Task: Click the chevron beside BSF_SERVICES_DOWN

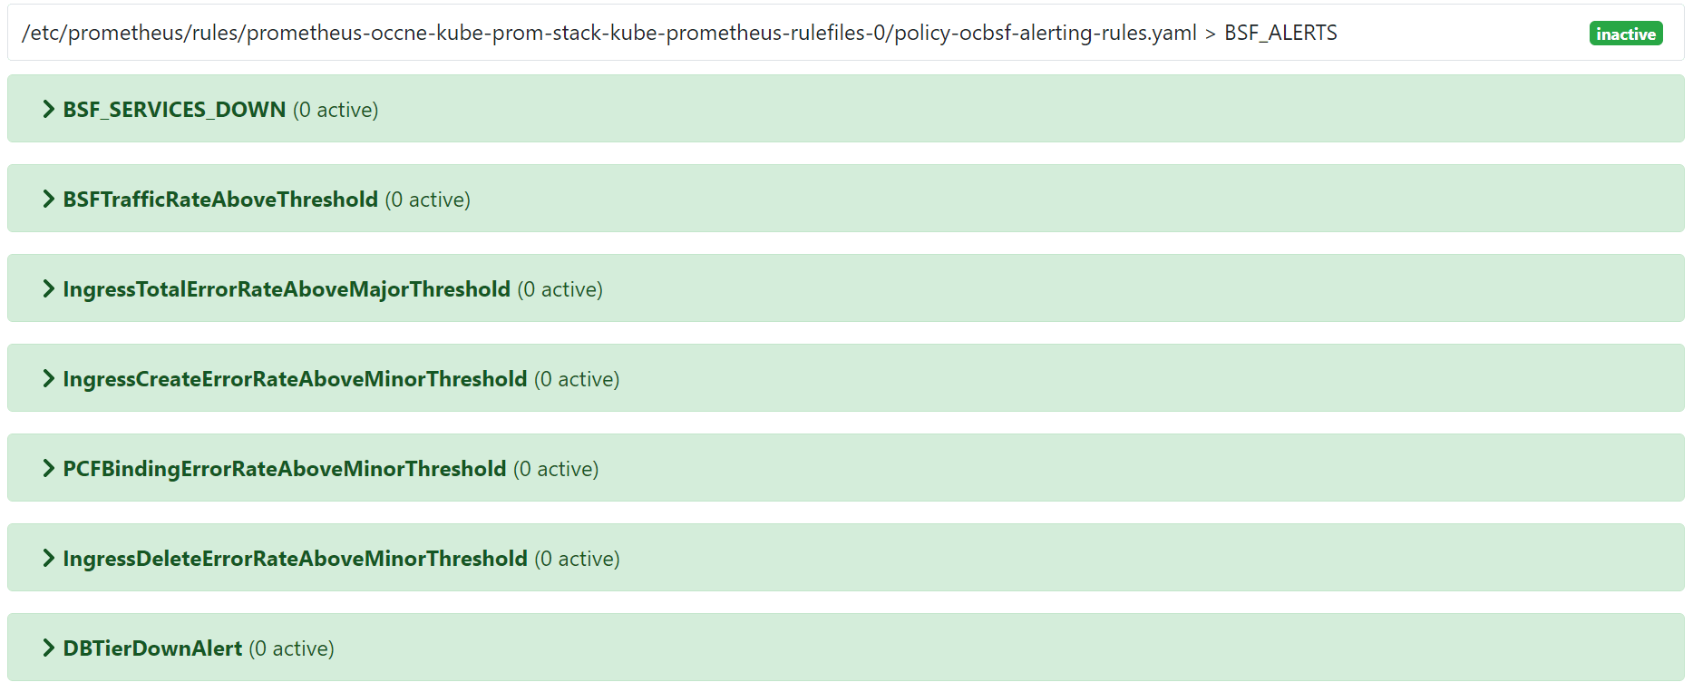Action: [x=48, y=109]
